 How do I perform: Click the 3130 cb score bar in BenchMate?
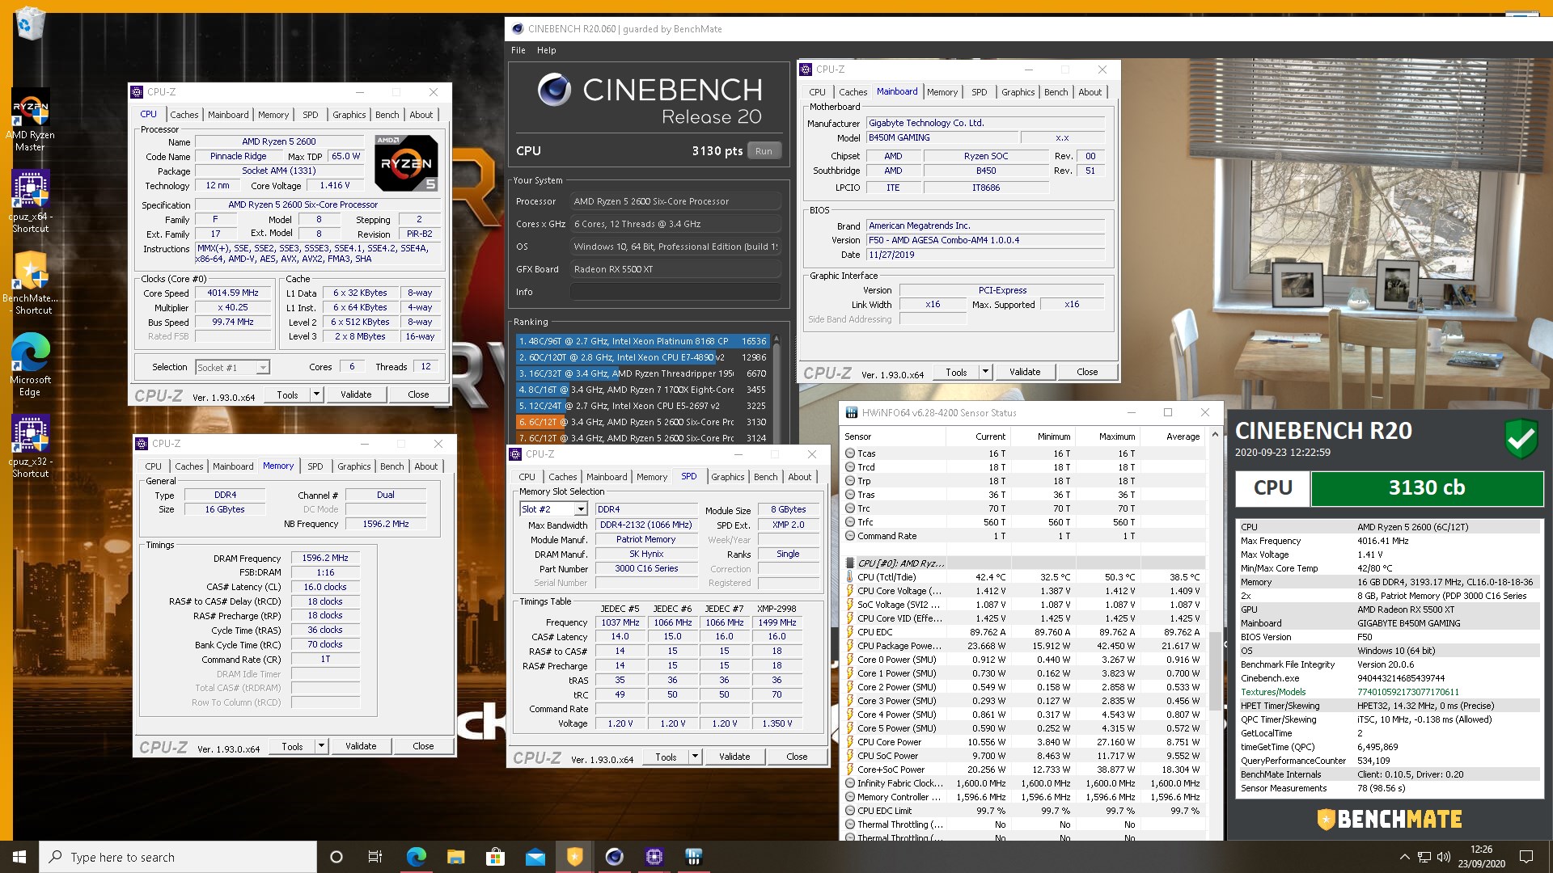[1427, 488]
